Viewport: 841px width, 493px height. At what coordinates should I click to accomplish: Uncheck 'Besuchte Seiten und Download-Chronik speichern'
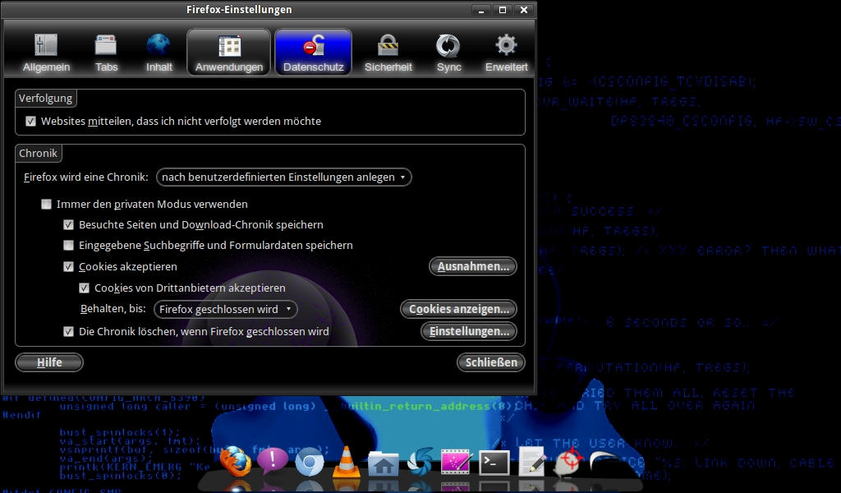tap(69, 225)
